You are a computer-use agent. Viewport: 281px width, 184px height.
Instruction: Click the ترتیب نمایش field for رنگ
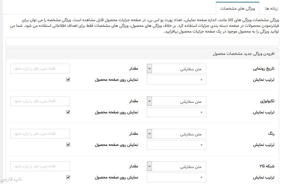176,145
